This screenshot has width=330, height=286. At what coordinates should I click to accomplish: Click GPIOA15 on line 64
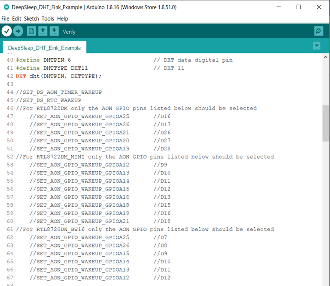117,254
